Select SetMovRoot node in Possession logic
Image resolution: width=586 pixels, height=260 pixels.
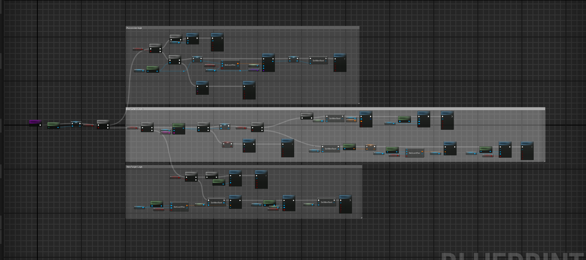[318, 61]
